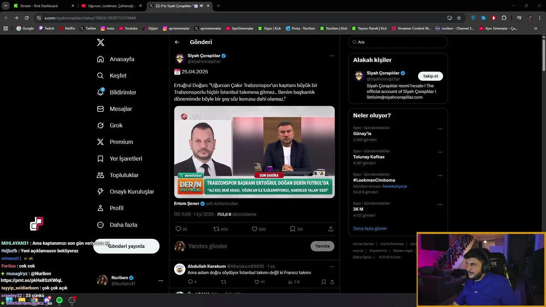Open Profil in the sidebar
Screen dimensions: 546x307
point(110,208)
